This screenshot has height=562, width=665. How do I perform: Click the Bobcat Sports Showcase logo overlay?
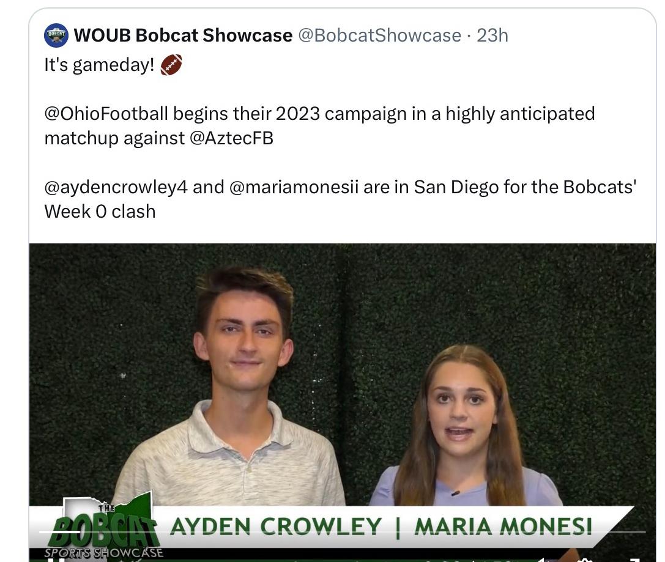pos(103,527)
